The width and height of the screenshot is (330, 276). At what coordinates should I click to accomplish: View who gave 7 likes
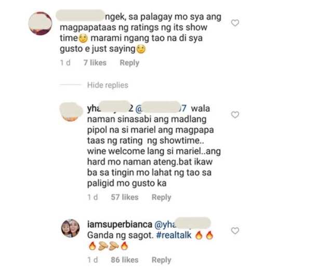click(95, 63)
